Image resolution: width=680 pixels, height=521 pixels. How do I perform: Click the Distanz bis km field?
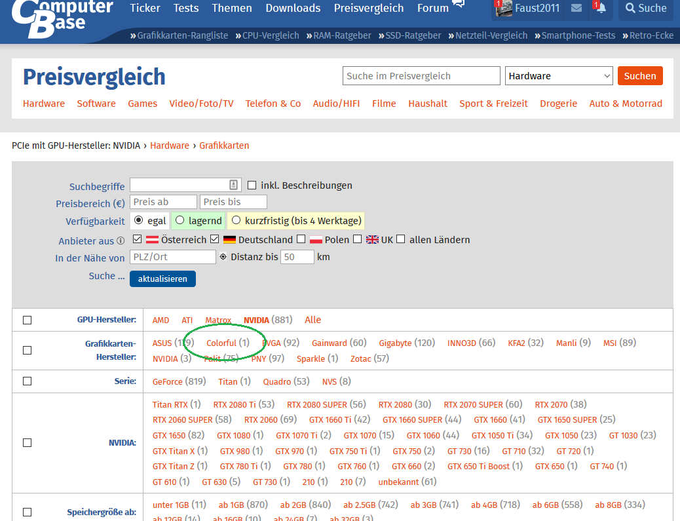(297, 257)
